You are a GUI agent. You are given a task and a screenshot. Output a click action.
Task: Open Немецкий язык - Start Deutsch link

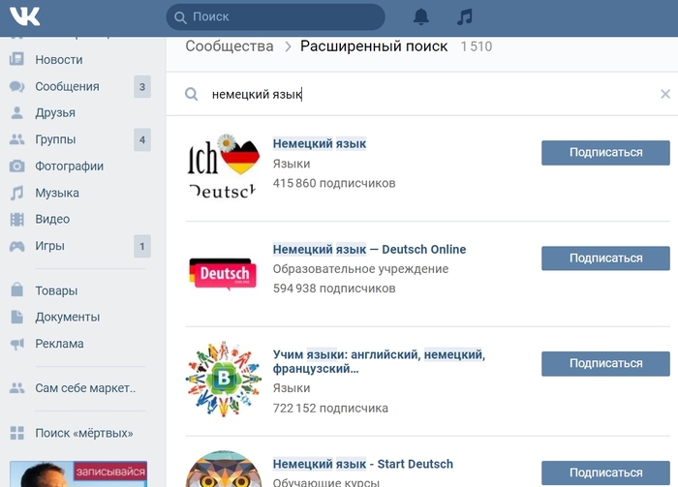[363, 464]
